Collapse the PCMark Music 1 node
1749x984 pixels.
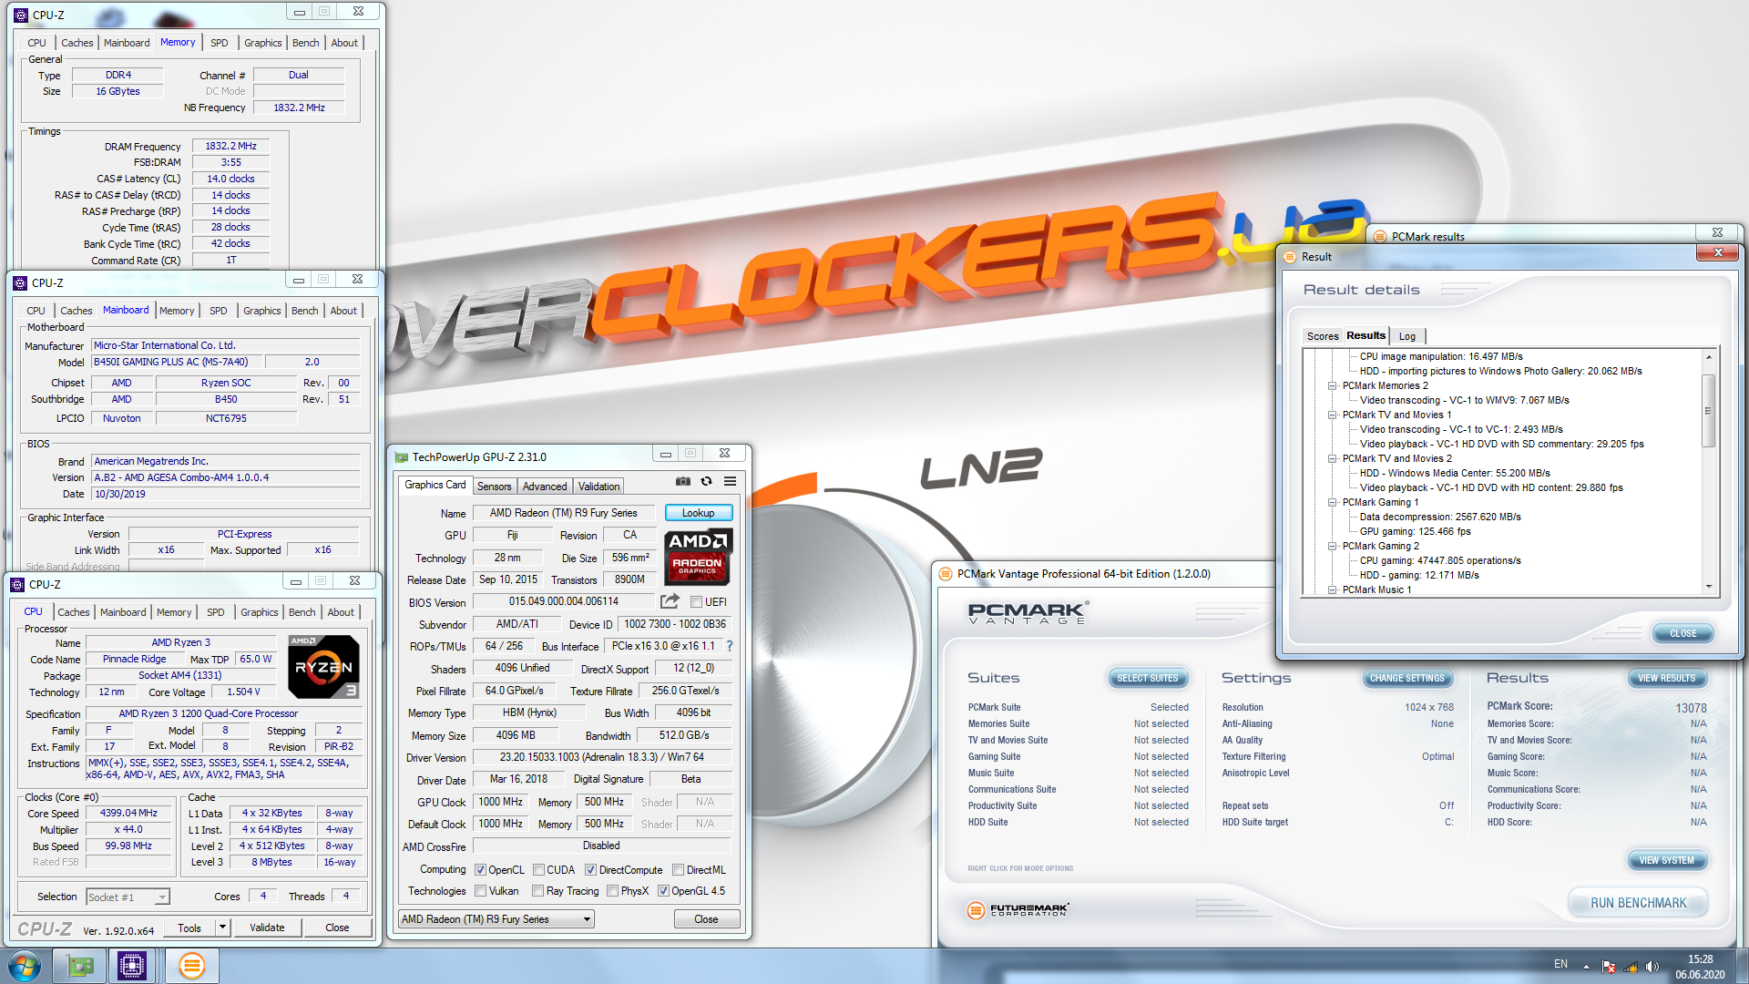click(x=1332, y=590)
